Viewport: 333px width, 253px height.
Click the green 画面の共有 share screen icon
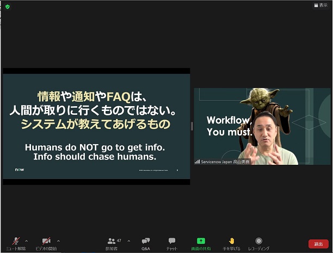201,241
